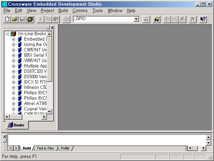Click the Save floppy disk icon
Viewport: 214px width, 161px height.
[x=22, y=19]
